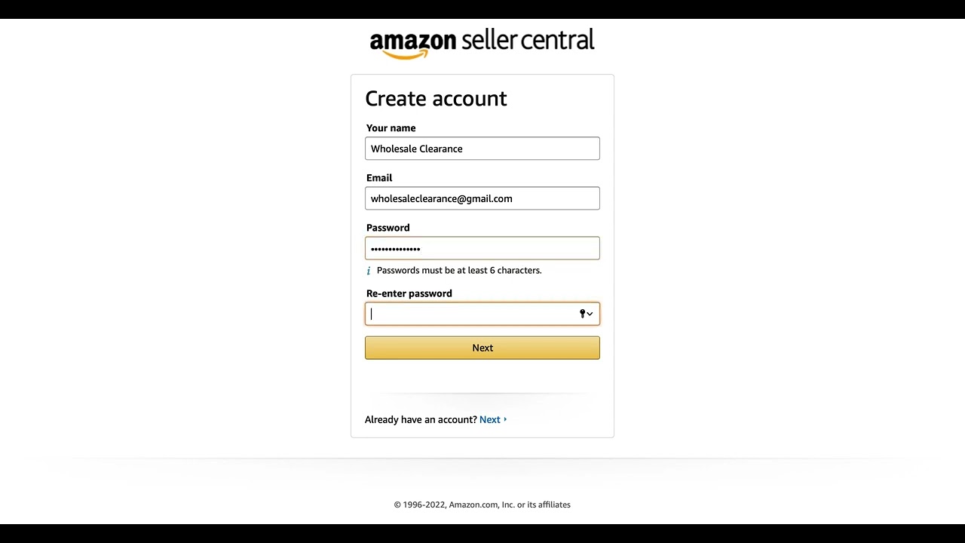Click the "Re-enter password" label
This screenshot has height=543, width=965.
[409, 293]
